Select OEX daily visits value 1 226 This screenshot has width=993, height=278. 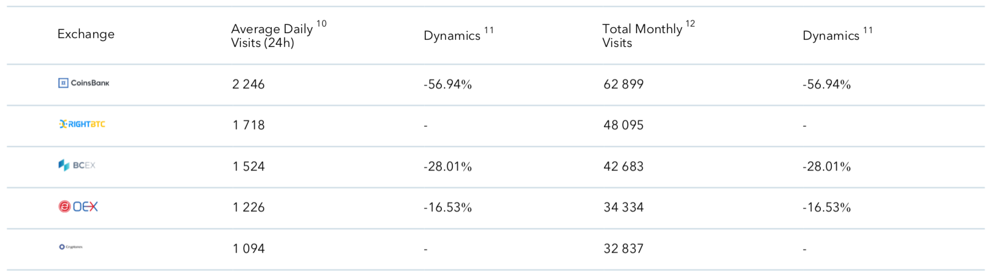248,207
